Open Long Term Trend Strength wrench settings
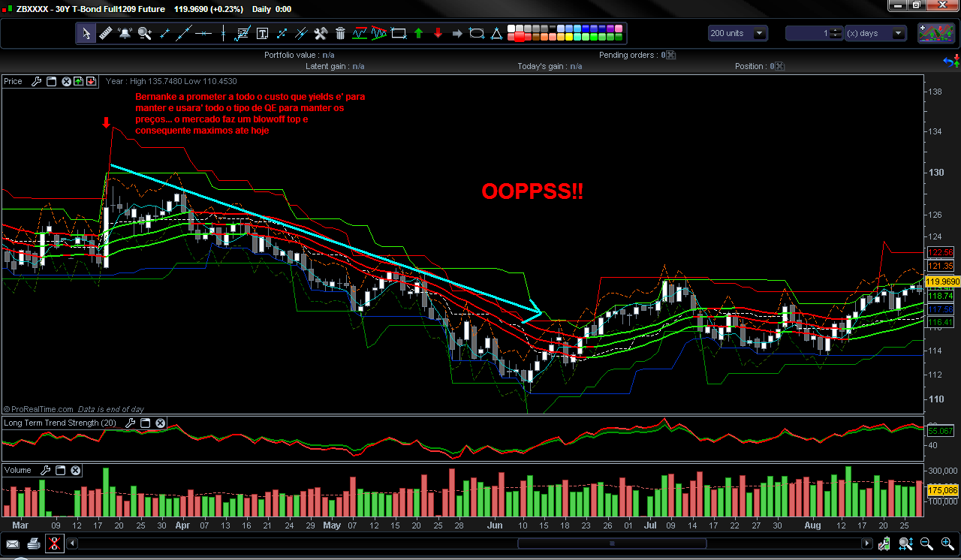Image resolution: width=961 pixels, height=560 pixels. point(130,423)
